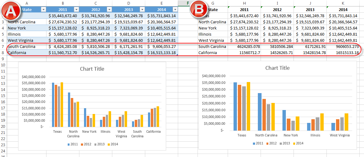This screenshot has height=157, width=364.
Task: Click cell I4 value $8,925,318.23
Action: [277, 28]
